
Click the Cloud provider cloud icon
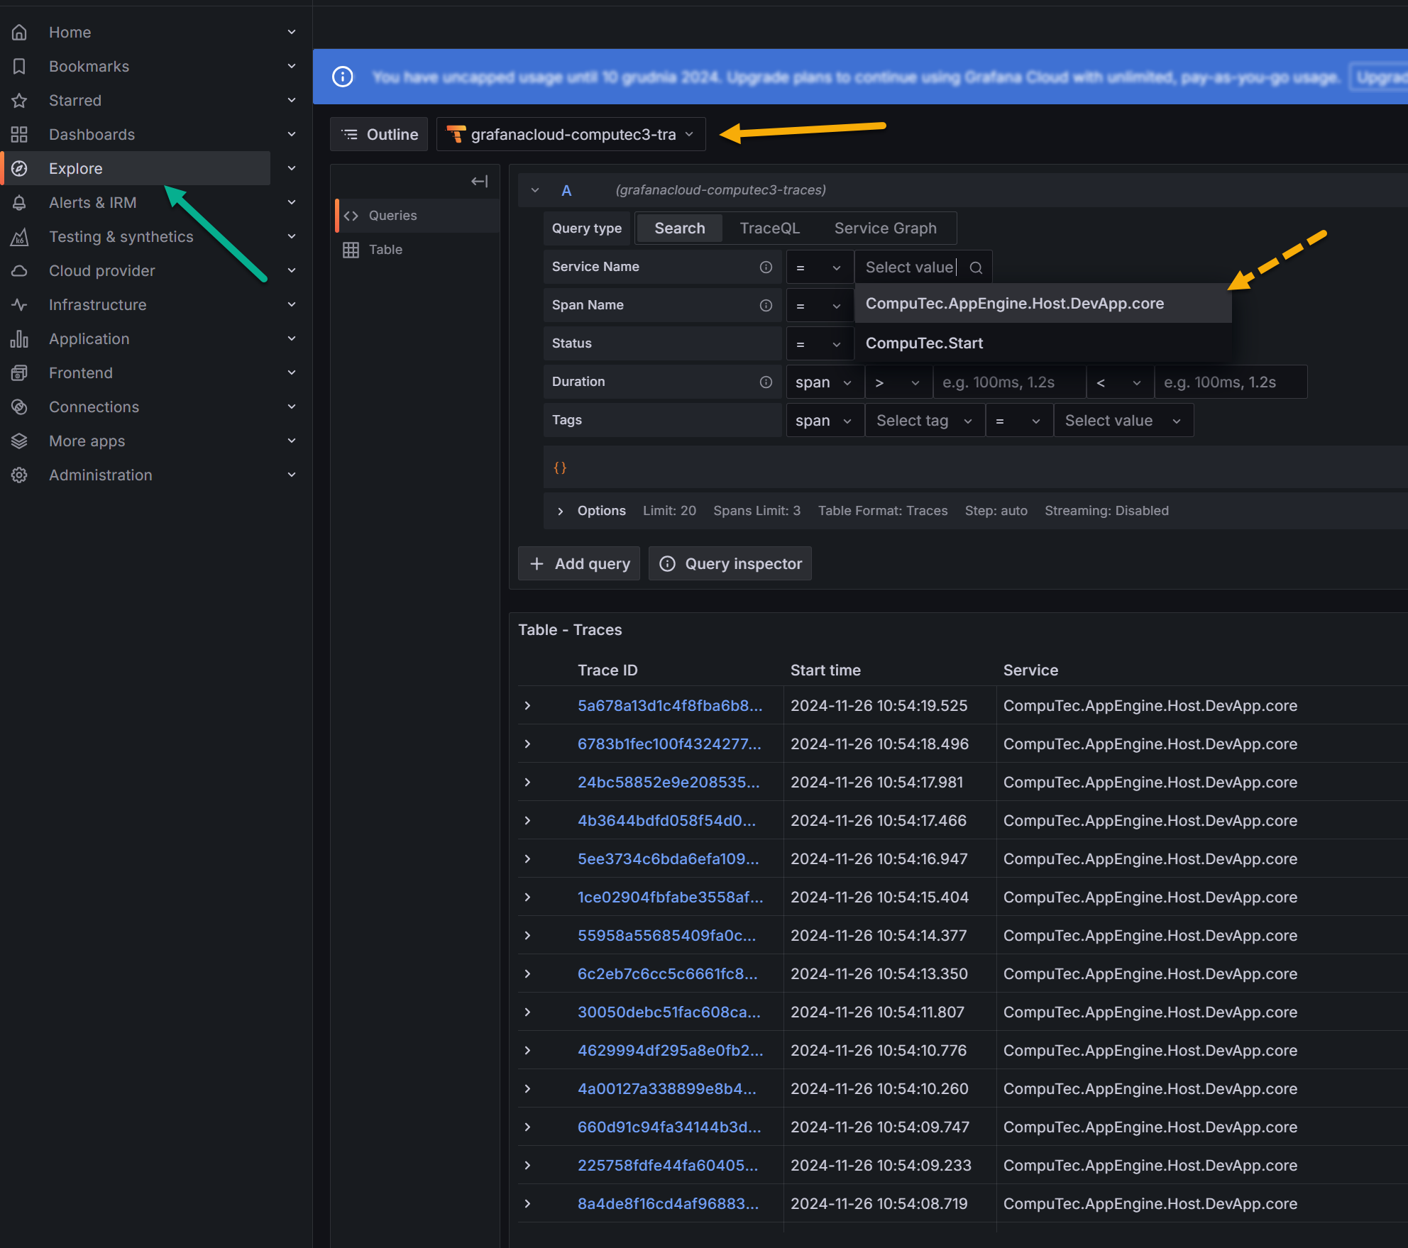pos(19,270)
